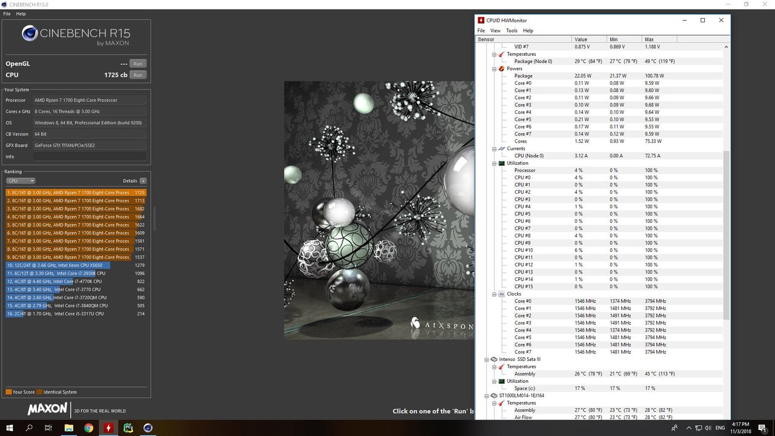The width and height of the screenshot is (775, 436).
Task: Click the Cinebench R15 sphere logo
Action: point(30,33)
